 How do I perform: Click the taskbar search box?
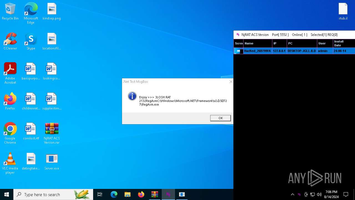53,194
